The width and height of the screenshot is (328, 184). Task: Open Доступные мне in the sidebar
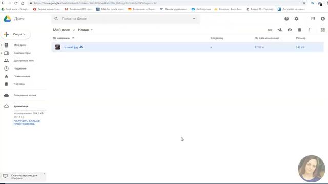point(24,61)
